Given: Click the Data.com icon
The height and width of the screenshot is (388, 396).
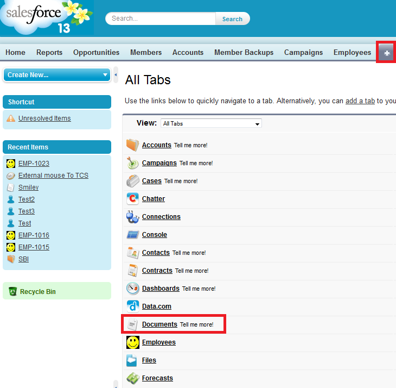Looking at the screenshot, I should coord(132,306).
